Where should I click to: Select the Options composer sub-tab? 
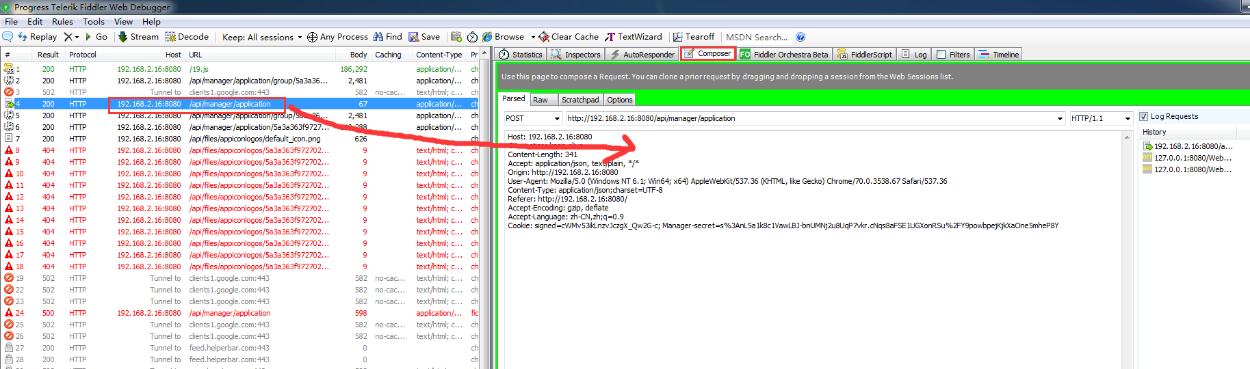pos(620,100)
